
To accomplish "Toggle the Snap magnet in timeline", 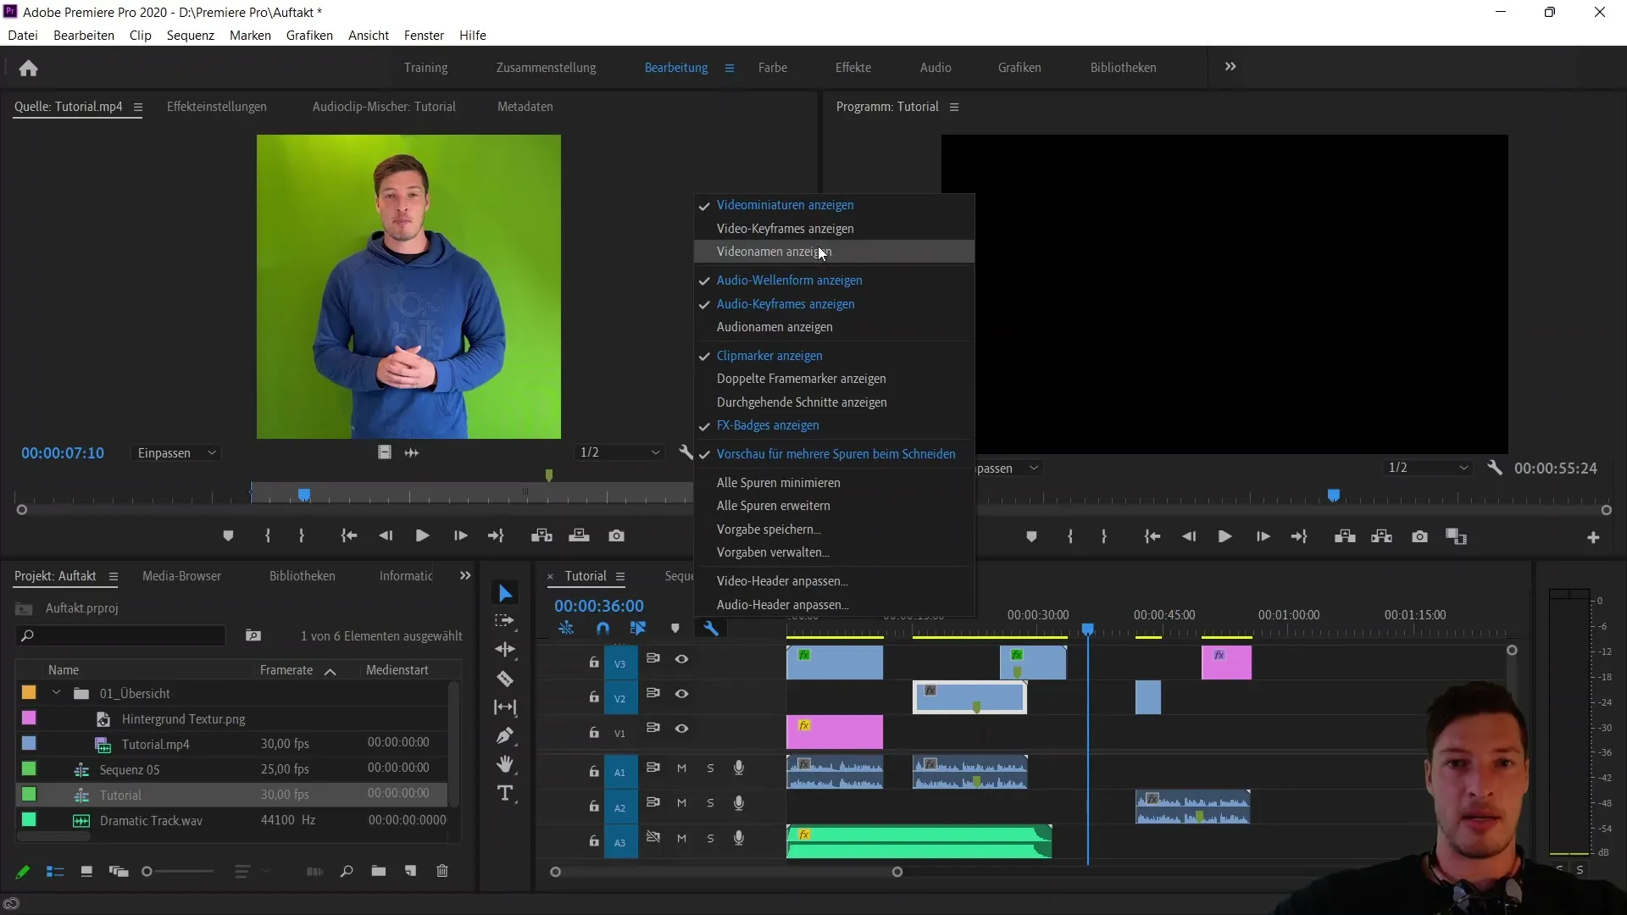I will 602,629.
